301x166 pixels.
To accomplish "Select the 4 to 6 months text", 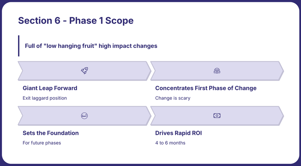I will point(170,143).
